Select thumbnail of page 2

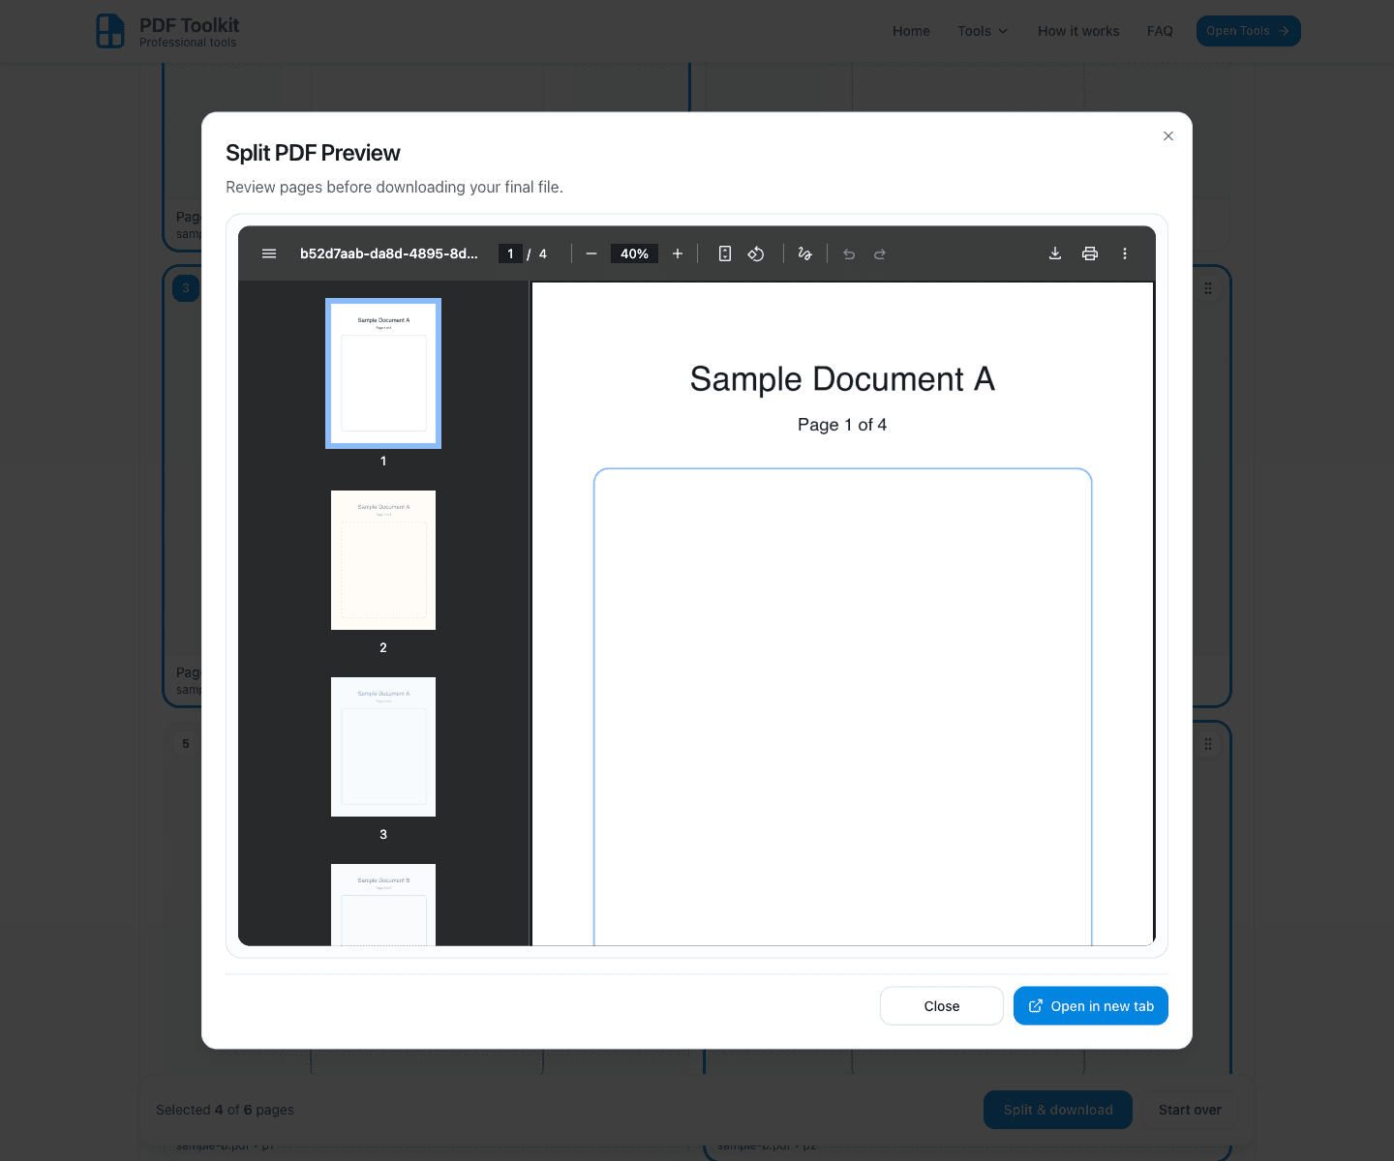(x=382, y=560)
